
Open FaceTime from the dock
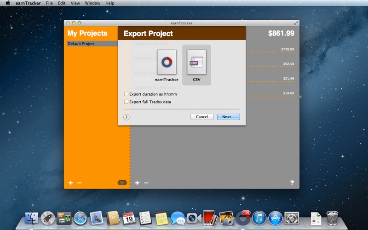(x=194, y=218)
